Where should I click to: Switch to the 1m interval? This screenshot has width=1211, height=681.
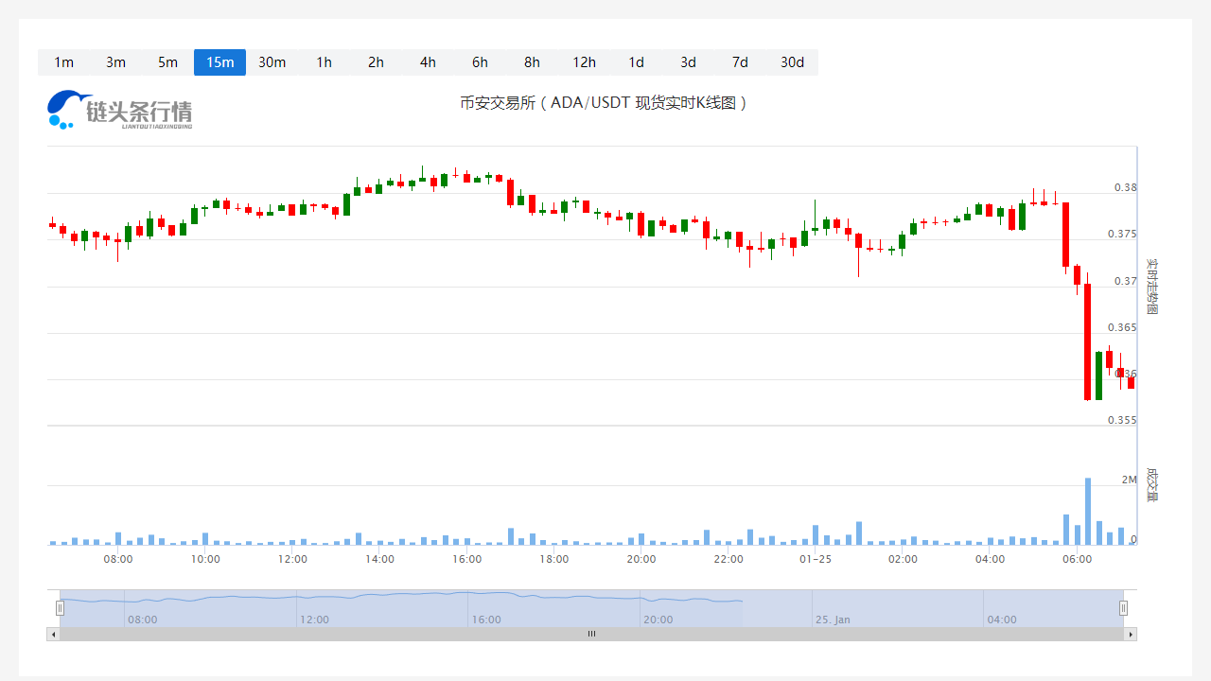click(63, 62)
